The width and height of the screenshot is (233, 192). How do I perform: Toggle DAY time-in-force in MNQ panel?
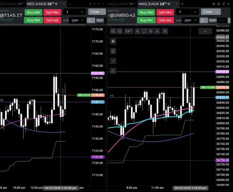[x=213, y=21]
